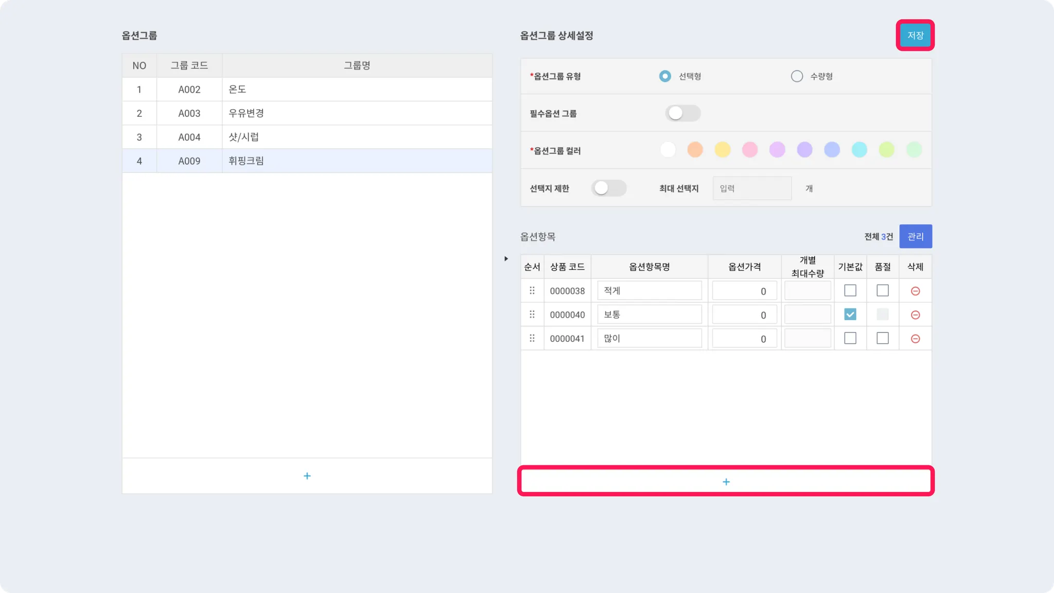
Task: Mark 많이 row as 품절
Action: 883,338
